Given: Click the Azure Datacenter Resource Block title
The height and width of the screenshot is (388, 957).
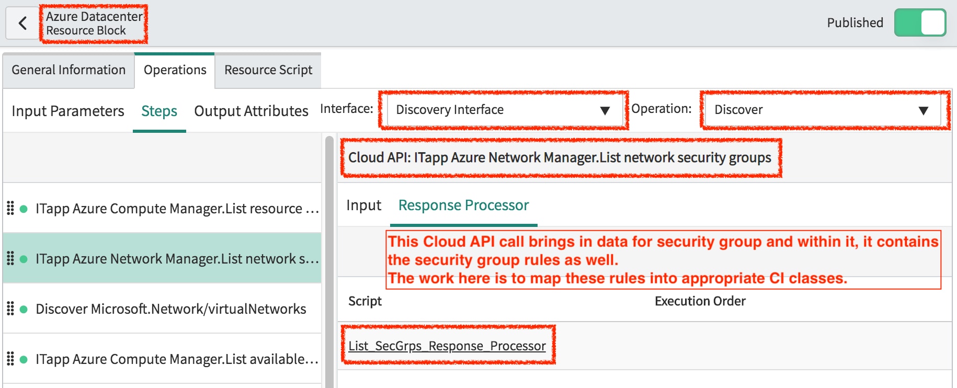Looking at the screenshot, I should (x=94, y=24).
